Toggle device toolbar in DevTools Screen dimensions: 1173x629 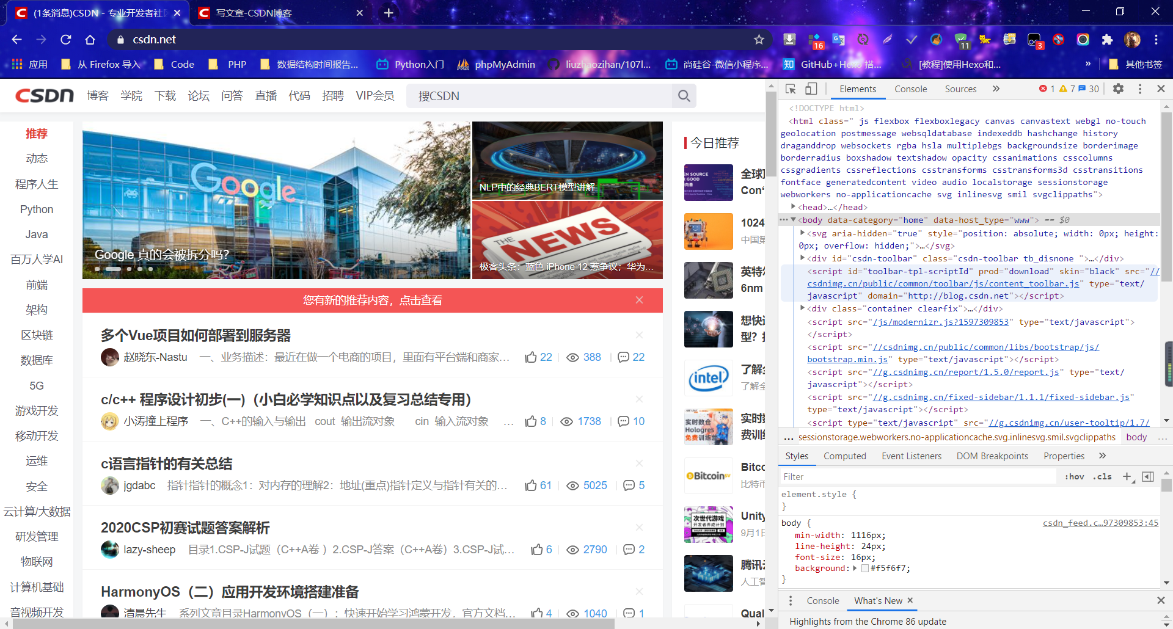[x=811, y=89]
